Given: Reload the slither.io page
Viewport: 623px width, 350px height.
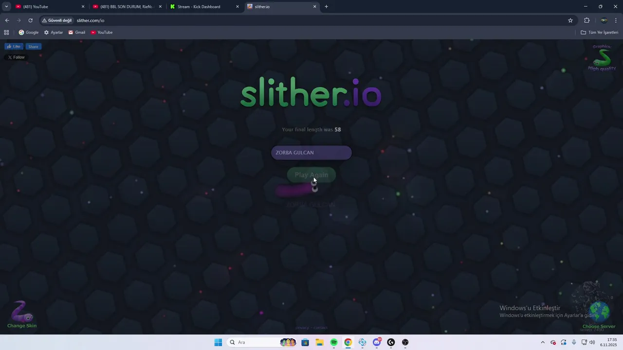Looking at the screenshot, I should (30, 20).
